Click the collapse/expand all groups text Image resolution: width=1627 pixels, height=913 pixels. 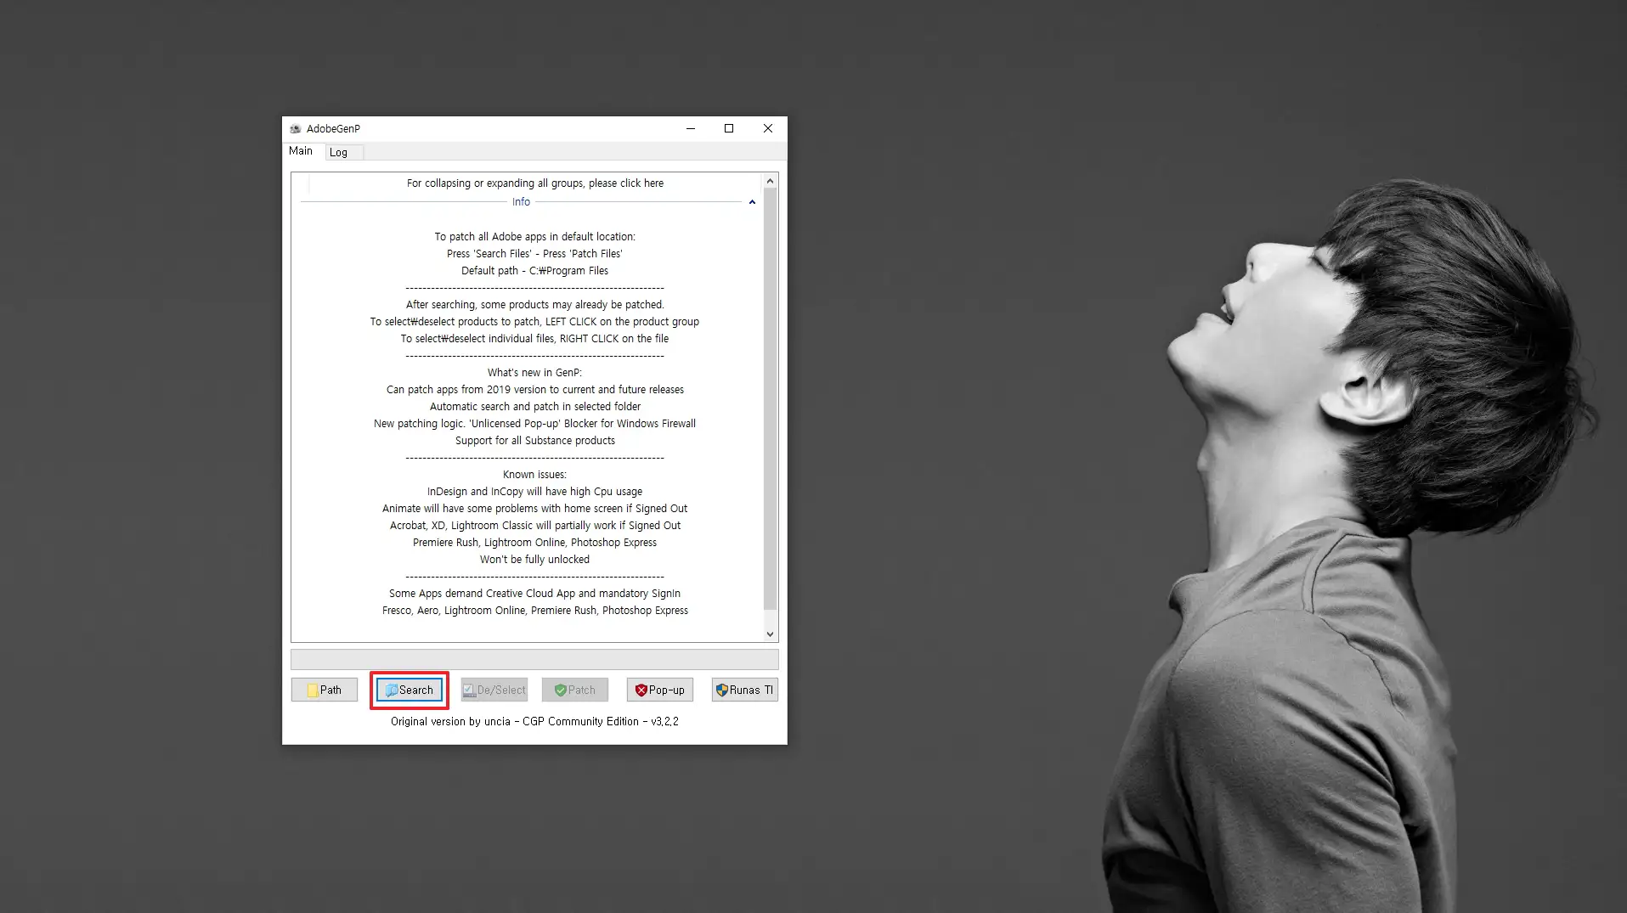click(x=535, y=183)
